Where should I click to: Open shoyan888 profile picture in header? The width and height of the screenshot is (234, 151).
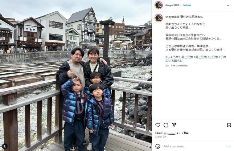click(159, 5)
